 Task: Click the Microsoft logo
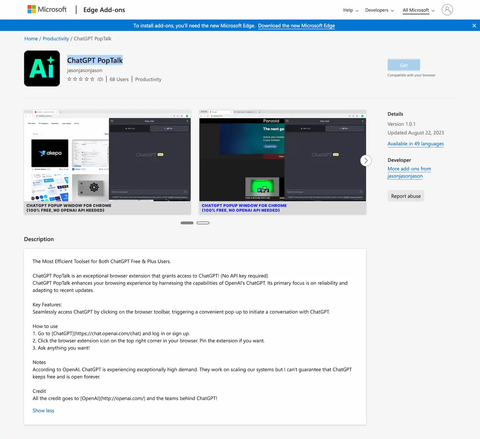point(47,9)
